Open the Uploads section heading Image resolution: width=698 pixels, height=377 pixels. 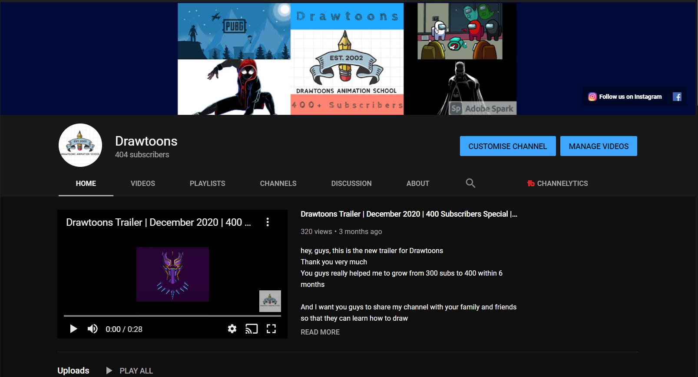[73, 370]
